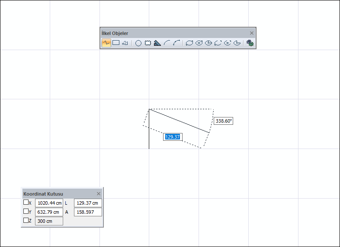This screenshot has height=247, width=340.
Task: Lock the X coordinate checkbox
Action: (26, 202)
